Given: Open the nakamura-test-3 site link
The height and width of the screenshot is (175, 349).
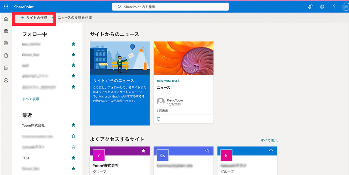Looking at the screenshot, I should [x=168, y=80].
